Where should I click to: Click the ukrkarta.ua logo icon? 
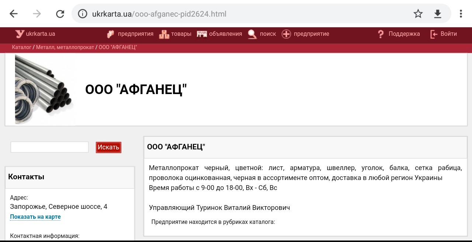(x=20, y=34)
